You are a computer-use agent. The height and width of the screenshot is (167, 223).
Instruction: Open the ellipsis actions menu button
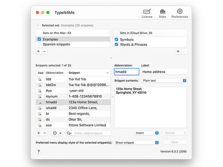57,133
